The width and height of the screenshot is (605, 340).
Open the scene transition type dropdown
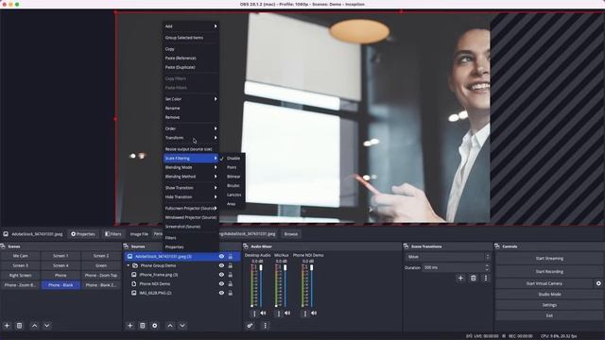[448, 257]
